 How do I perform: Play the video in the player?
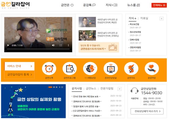tap(8, 45)
